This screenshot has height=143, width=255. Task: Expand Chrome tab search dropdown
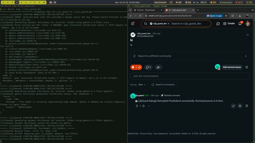coord(130,10)
